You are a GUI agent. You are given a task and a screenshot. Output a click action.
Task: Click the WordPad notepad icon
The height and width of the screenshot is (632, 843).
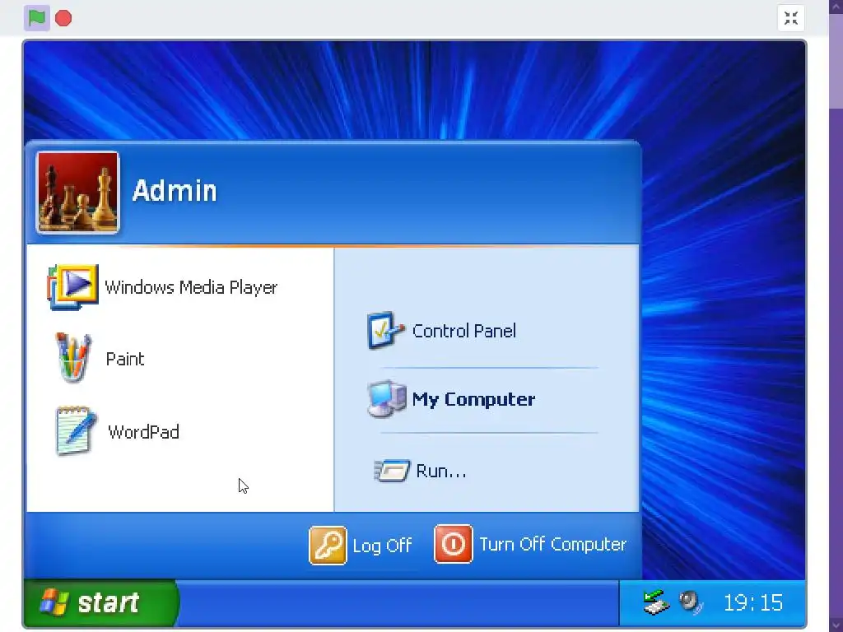pos(75,430)
